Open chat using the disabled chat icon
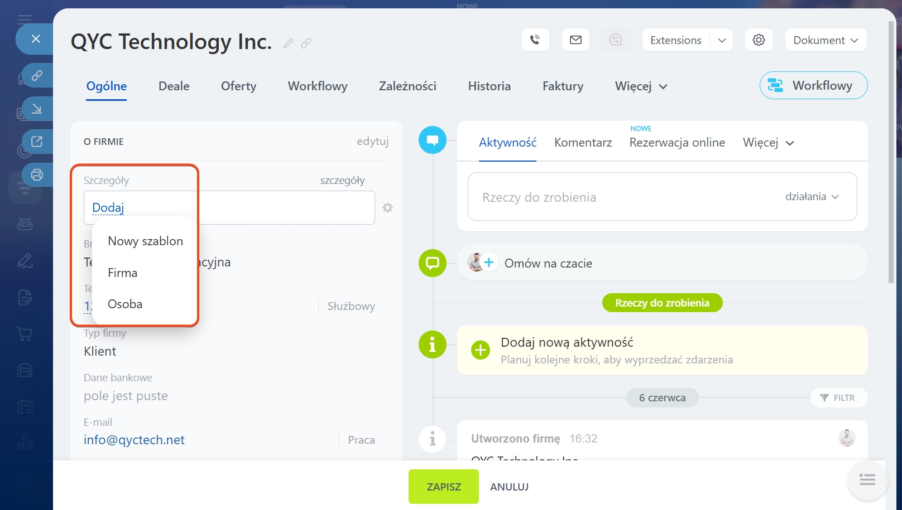 (x=616, y=40)
